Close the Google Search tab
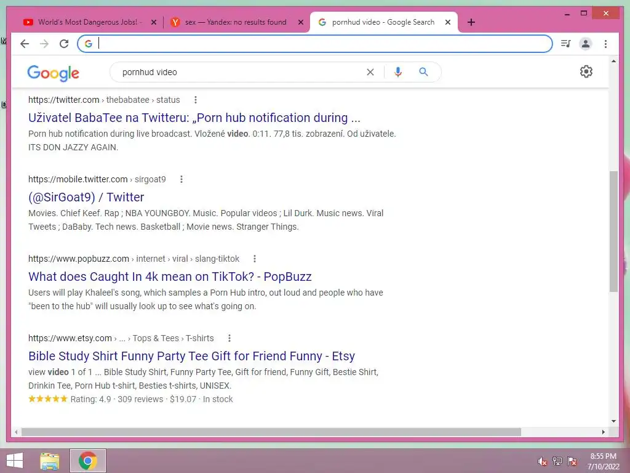Image resolution: width=630 pixels, height=473 pixels. tap(448, 22)
